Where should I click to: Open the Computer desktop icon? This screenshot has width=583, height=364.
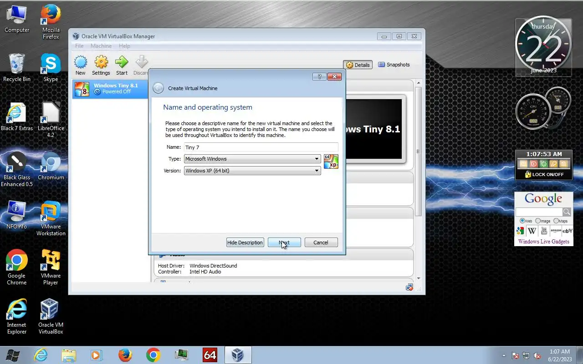[17, 20]
